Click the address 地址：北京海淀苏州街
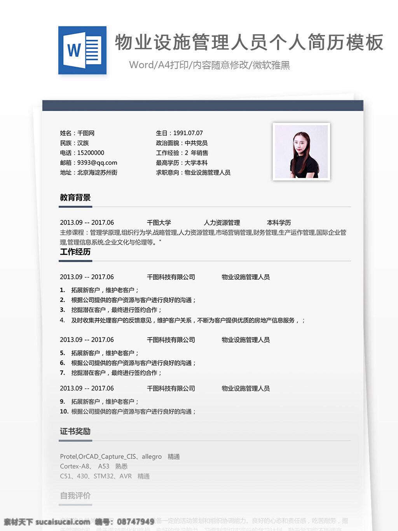398x531 pixels. 89,172
